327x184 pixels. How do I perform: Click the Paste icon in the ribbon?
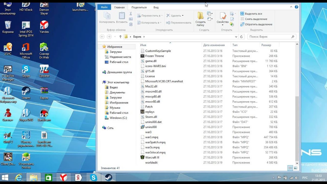coord(122,16)
